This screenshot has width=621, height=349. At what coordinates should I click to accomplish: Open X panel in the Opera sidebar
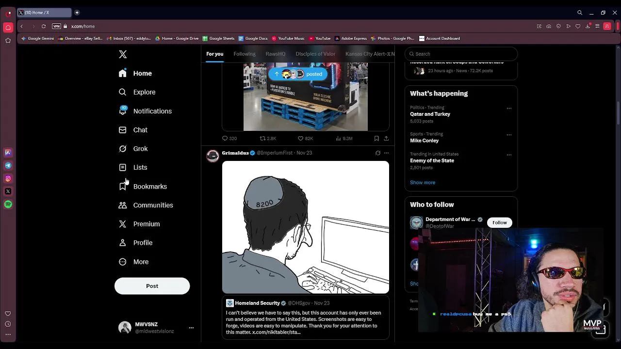pos(8,191)
